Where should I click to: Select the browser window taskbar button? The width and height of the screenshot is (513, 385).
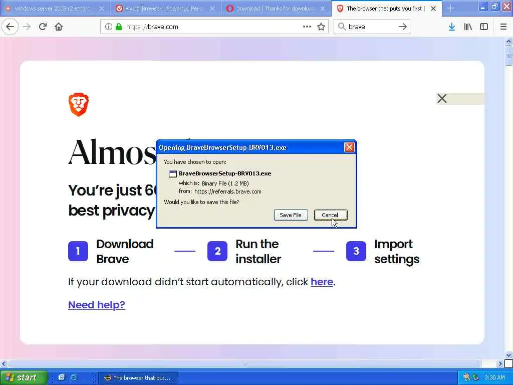click(x=138, y=378)
